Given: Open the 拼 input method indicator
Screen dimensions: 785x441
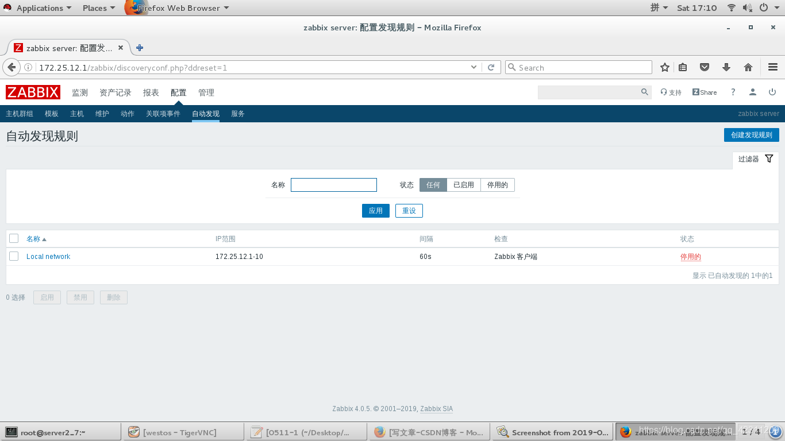Looking at the screenshot, I should [x=659, y=8].
